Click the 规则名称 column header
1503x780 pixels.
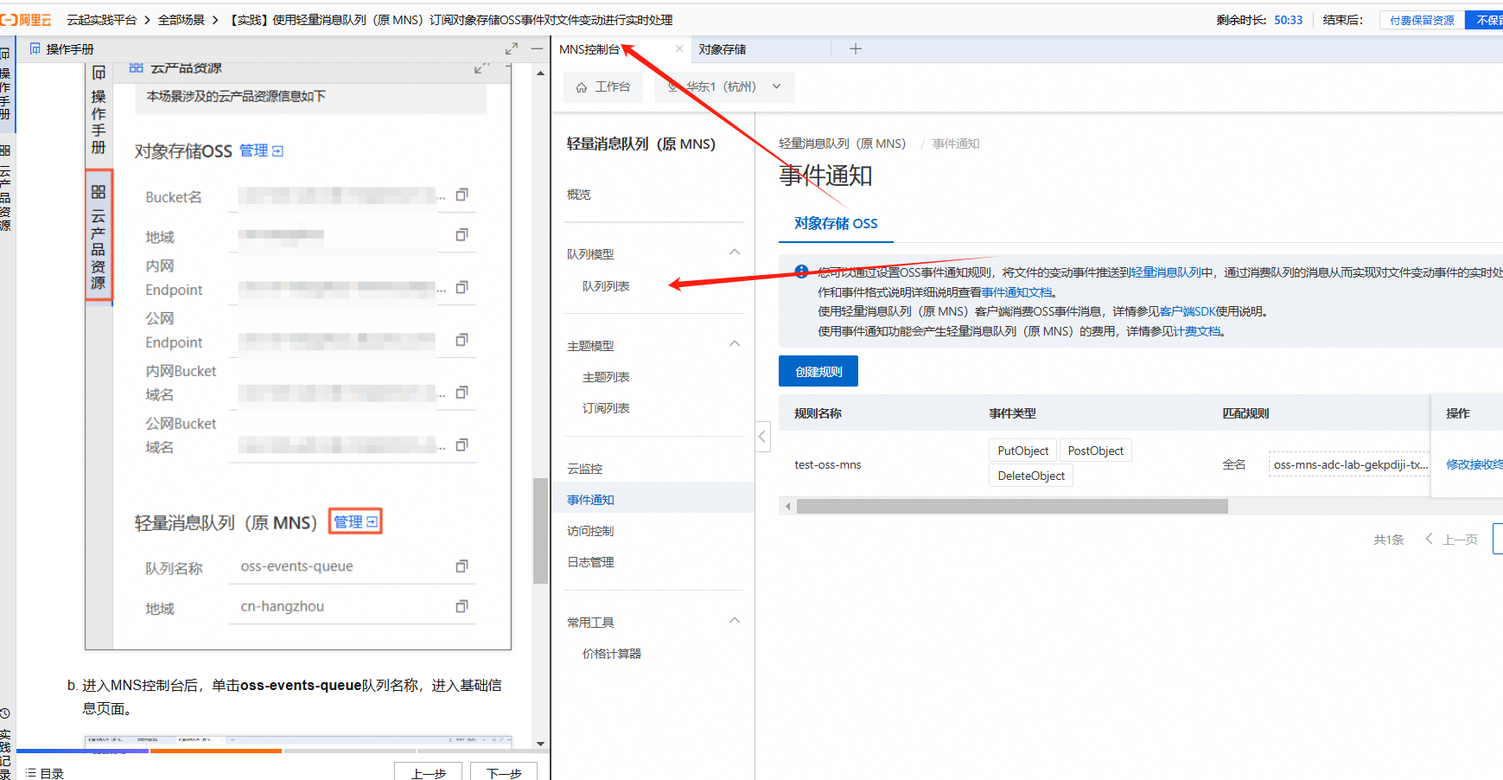coord(818,413)
